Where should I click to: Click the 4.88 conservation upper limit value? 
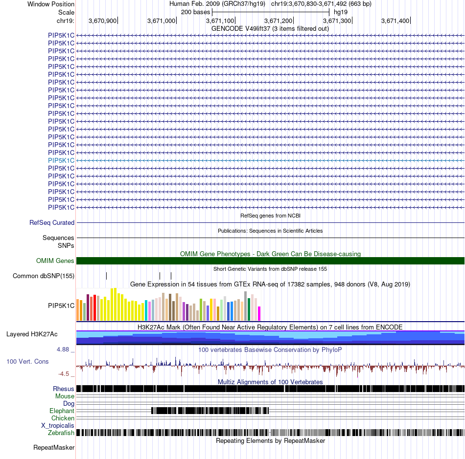click(63, 350)
